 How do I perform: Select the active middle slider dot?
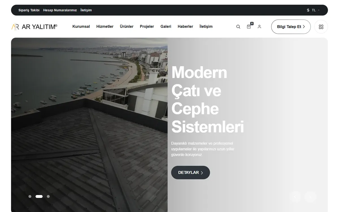click(39, 196)
